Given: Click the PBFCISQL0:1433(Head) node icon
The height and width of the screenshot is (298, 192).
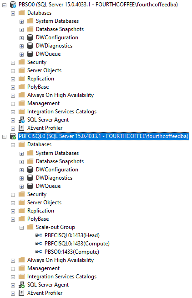Looking at the screenshot, I should [x=39, y=235].
